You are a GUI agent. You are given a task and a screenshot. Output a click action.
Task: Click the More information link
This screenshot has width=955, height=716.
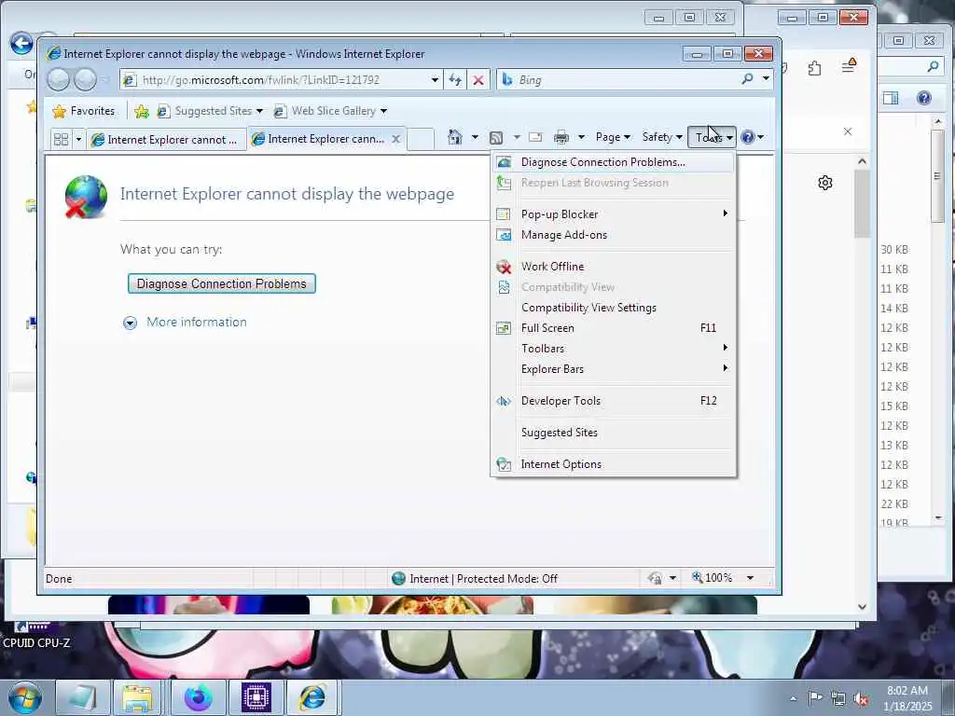(x=197, y=322)
